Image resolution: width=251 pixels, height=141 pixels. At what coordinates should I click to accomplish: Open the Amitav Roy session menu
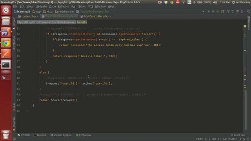pos(241,2)
